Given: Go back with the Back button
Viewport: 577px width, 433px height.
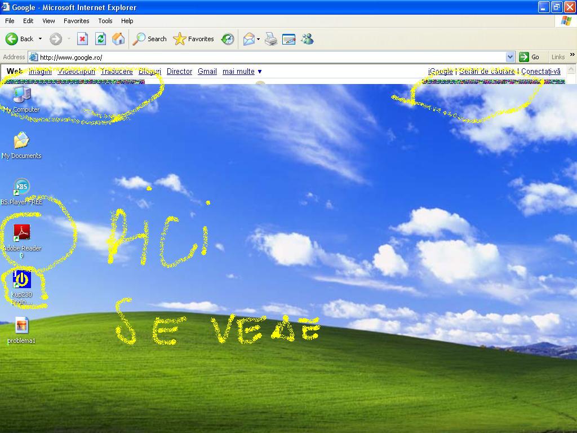Looking at the screenshot, I should coord(20,39).
